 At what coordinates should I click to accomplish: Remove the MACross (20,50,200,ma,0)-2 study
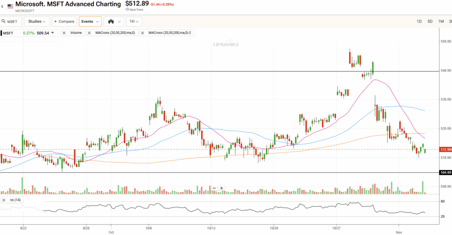[143, 33]
